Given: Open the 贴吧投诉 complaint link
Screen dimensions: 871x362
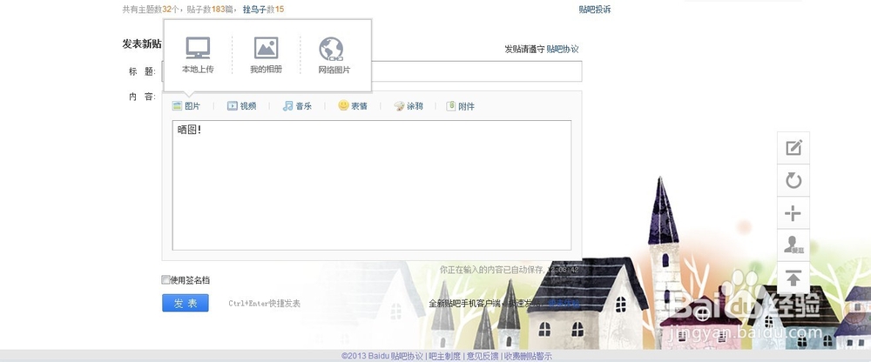Looking at the screenshot, I should tap(595, 10).
